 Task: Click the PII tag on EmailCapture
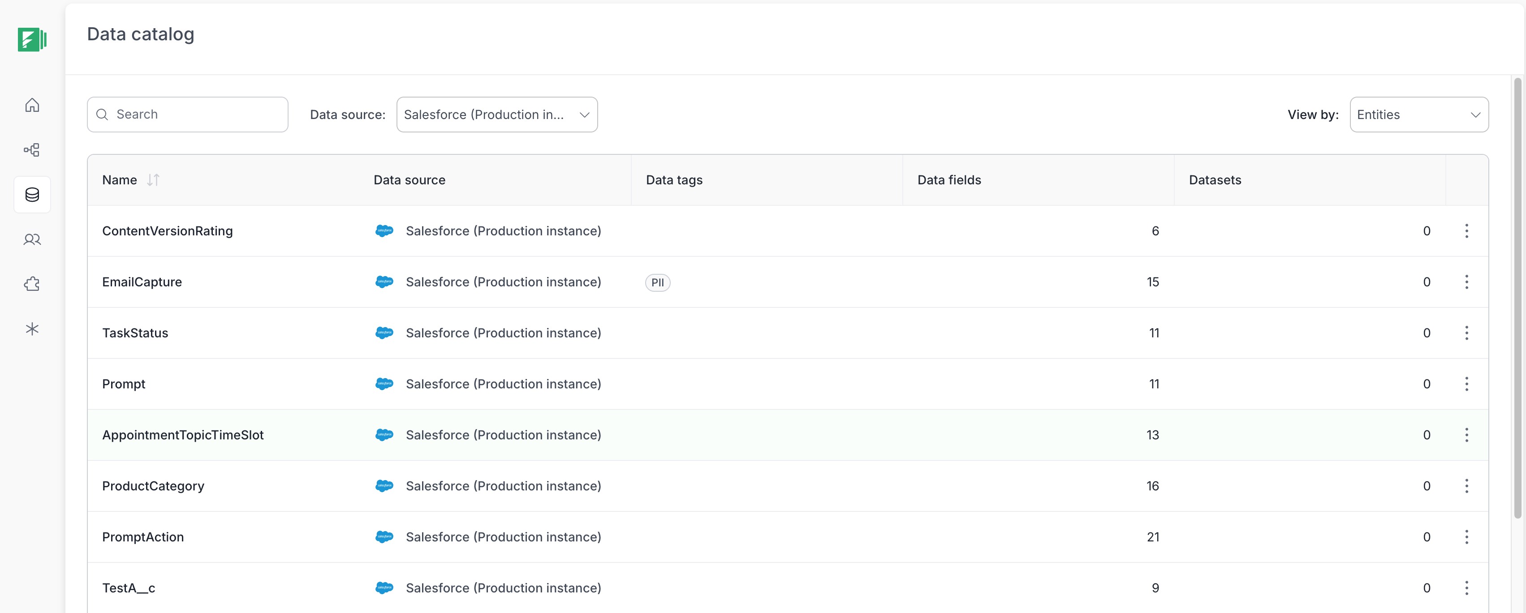coord(657,283)
